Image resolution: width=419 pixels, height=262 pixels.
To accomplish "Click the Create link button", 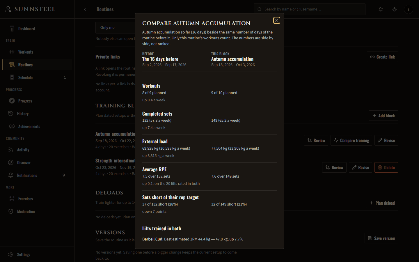I will 382,57.
